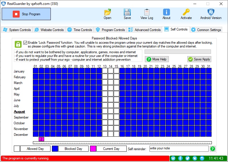Click the Facebook icon in status bar
Image resolution: width=228 pixels, height=162 pixels.
180,158
